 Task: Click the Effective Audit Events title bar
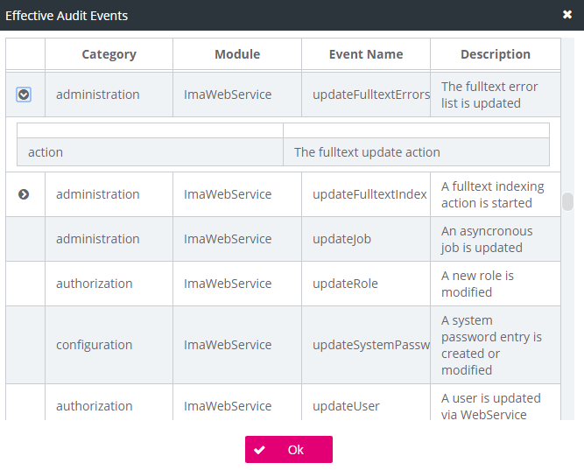pos(263,15)
